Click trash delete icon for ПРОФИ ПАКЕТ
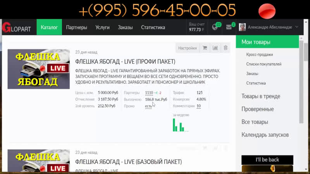310x174 pixels. click(x=226, y=48)
